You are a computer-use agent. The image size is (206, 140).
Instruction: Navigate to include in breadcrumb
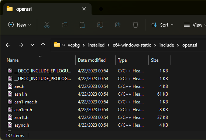167,45
